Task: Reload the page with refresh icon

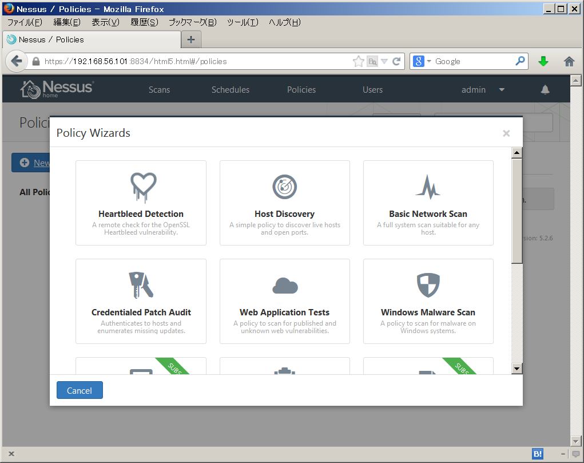Action: pos(396,61)
